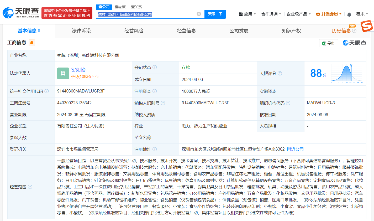
Task: Click the Tianyancha logo in header
Action: (21, 13)
